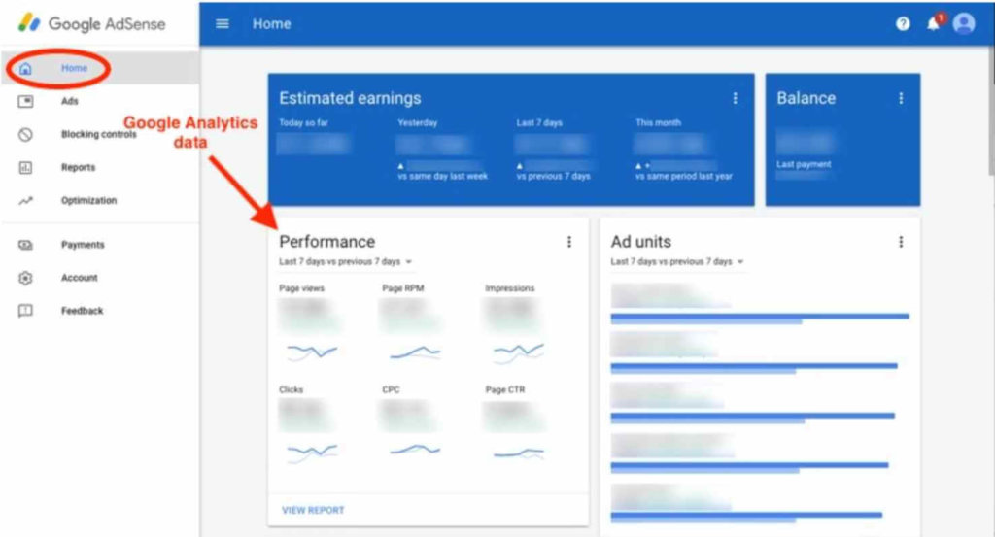Click the Google AdSense logo
The height and width of the screenshot is (537, 995).
(x=92, y=23)
